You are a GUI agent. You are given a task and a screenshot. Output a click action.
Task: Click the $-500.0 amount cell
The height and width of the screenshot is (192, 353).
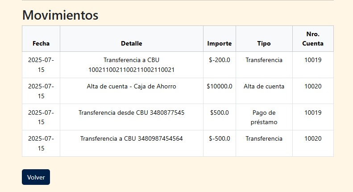point(220,138)
